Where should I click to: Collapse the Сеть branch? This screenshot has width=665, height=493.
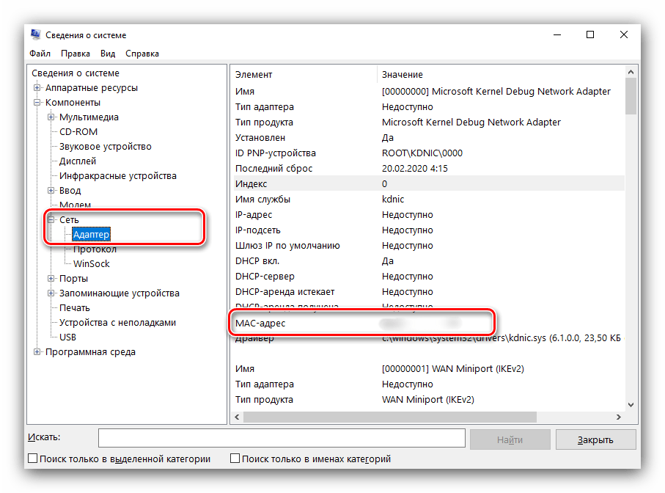(x=51, y=219)
